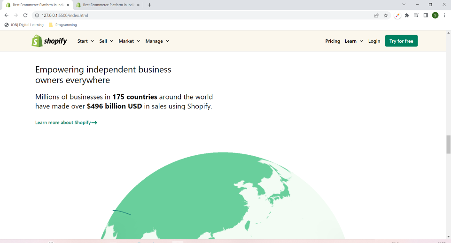
Task: Click the Login link
Action: tap(374, 41)
